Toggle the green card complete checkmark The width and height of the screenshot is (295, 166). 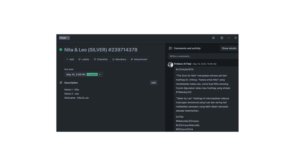(61, 49)
